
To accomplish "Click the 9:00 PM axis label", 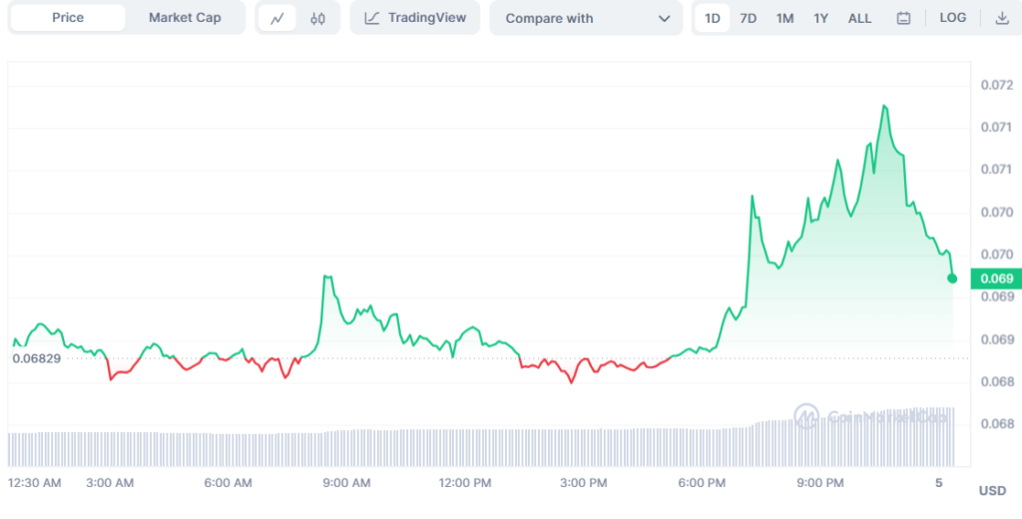I will click(820, 483).
